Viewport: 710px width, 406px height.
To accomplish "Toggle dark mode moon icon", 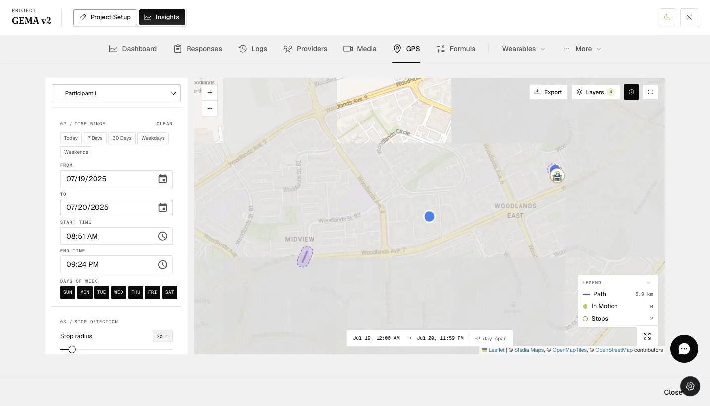I will 667,17.
